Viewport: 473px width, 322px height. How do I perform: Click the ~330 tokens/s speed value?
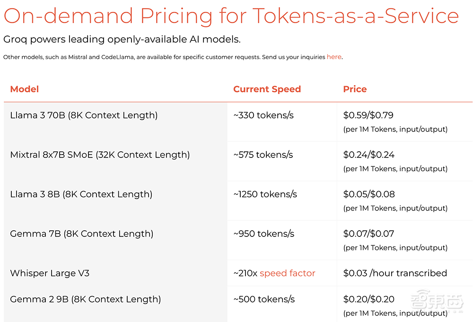coord(263,115)
